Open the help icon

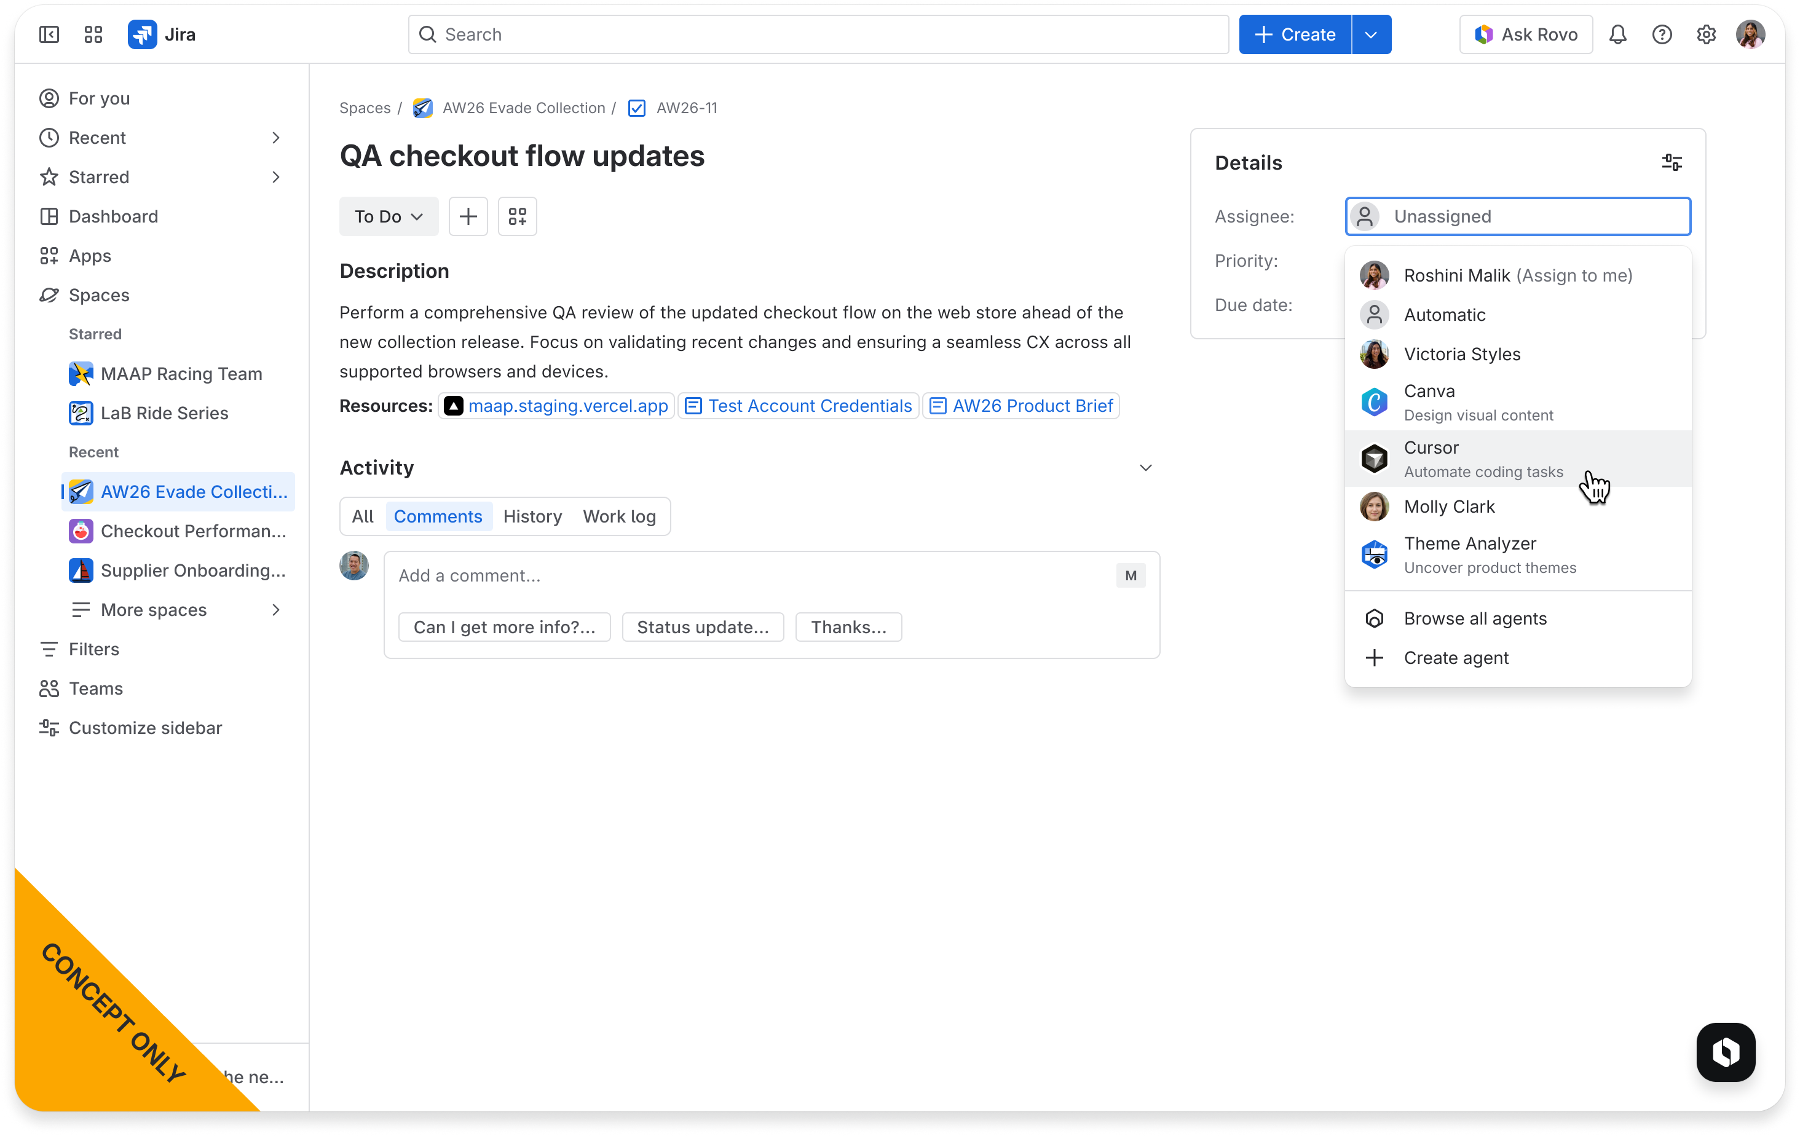[1662, 34]
